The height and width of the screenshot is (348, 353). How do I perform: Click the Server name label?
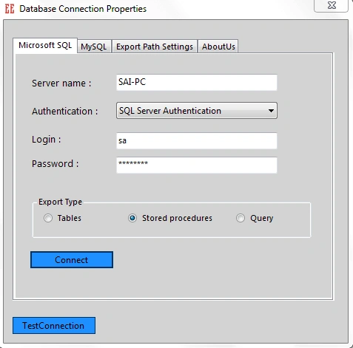pos(61,83)
